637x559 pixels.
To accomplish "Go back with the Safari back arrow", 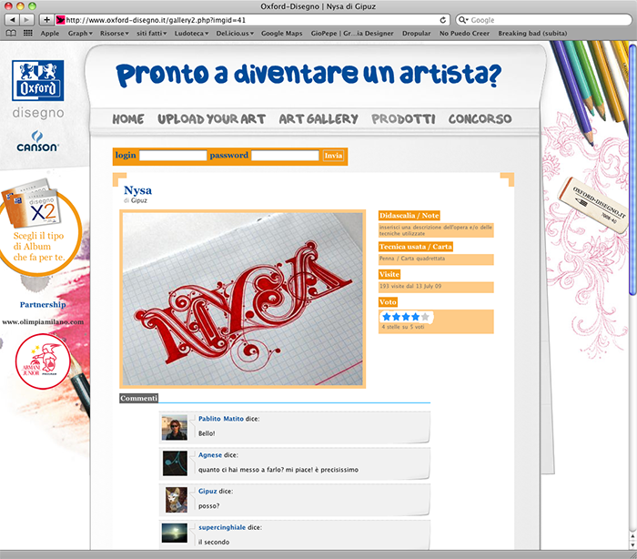I will [13, 19].
